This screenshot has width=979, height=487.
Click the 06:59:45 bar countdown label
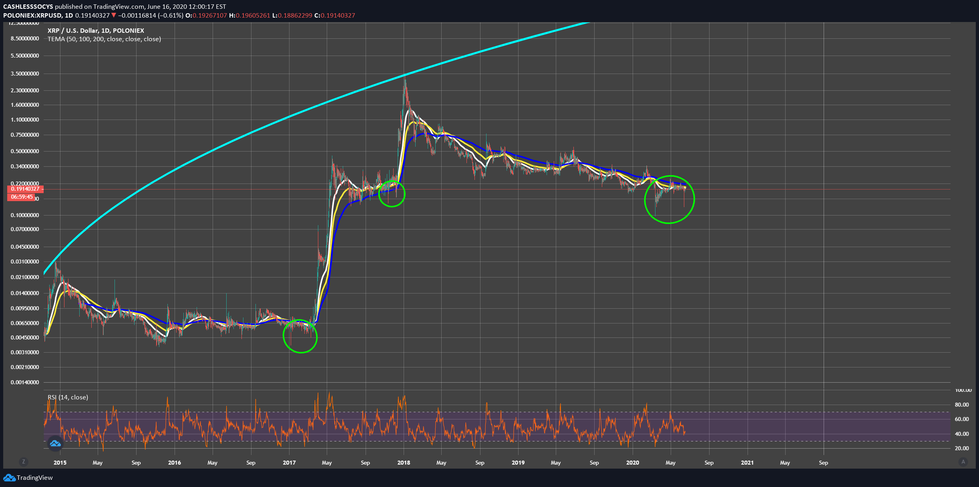pyautogui.click(x=22, y=197)
